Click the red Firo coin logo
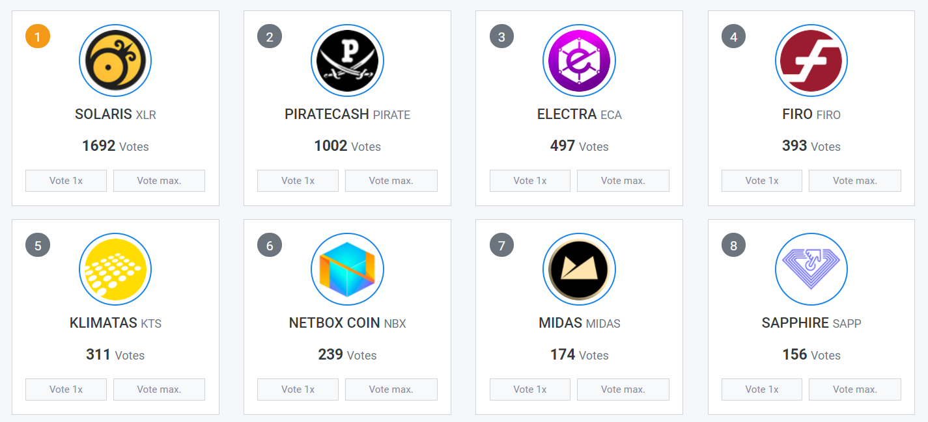Viewport: 928px width, 422px height. click(x=811, y=61)
